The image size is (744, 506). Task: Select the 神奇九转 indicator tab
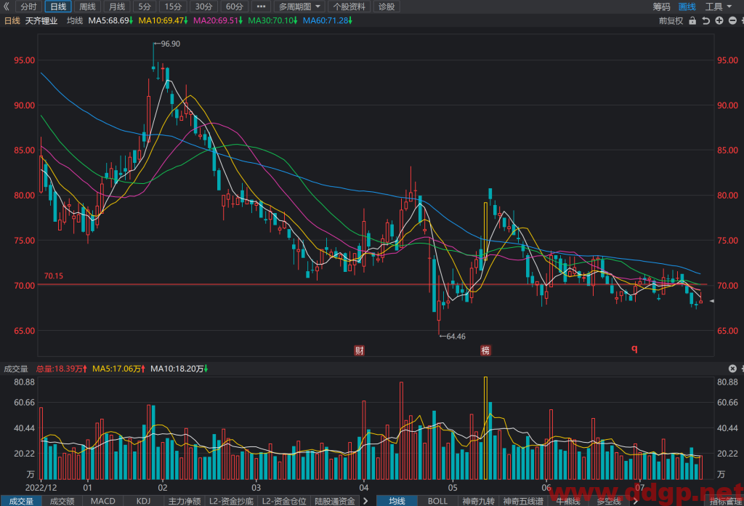tap(478, 501)
